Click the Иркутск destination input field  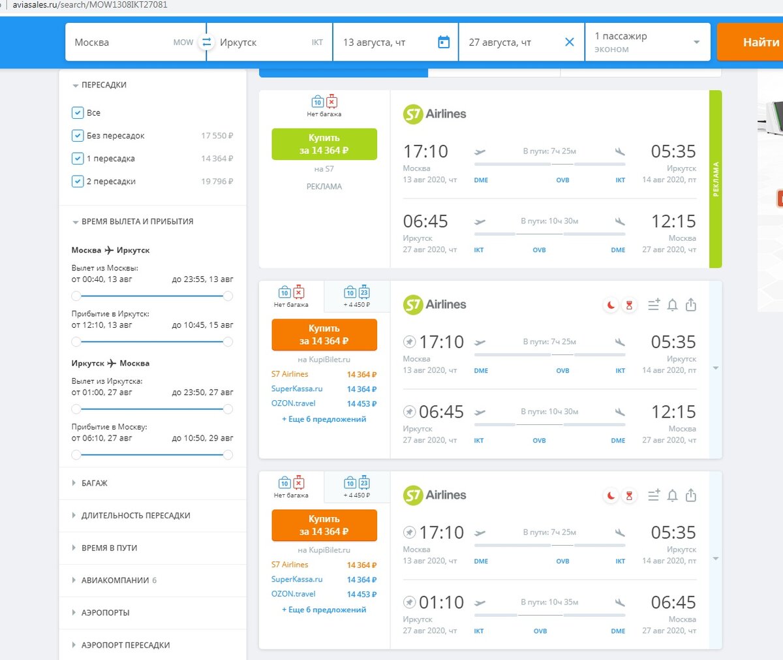point(269,42)
